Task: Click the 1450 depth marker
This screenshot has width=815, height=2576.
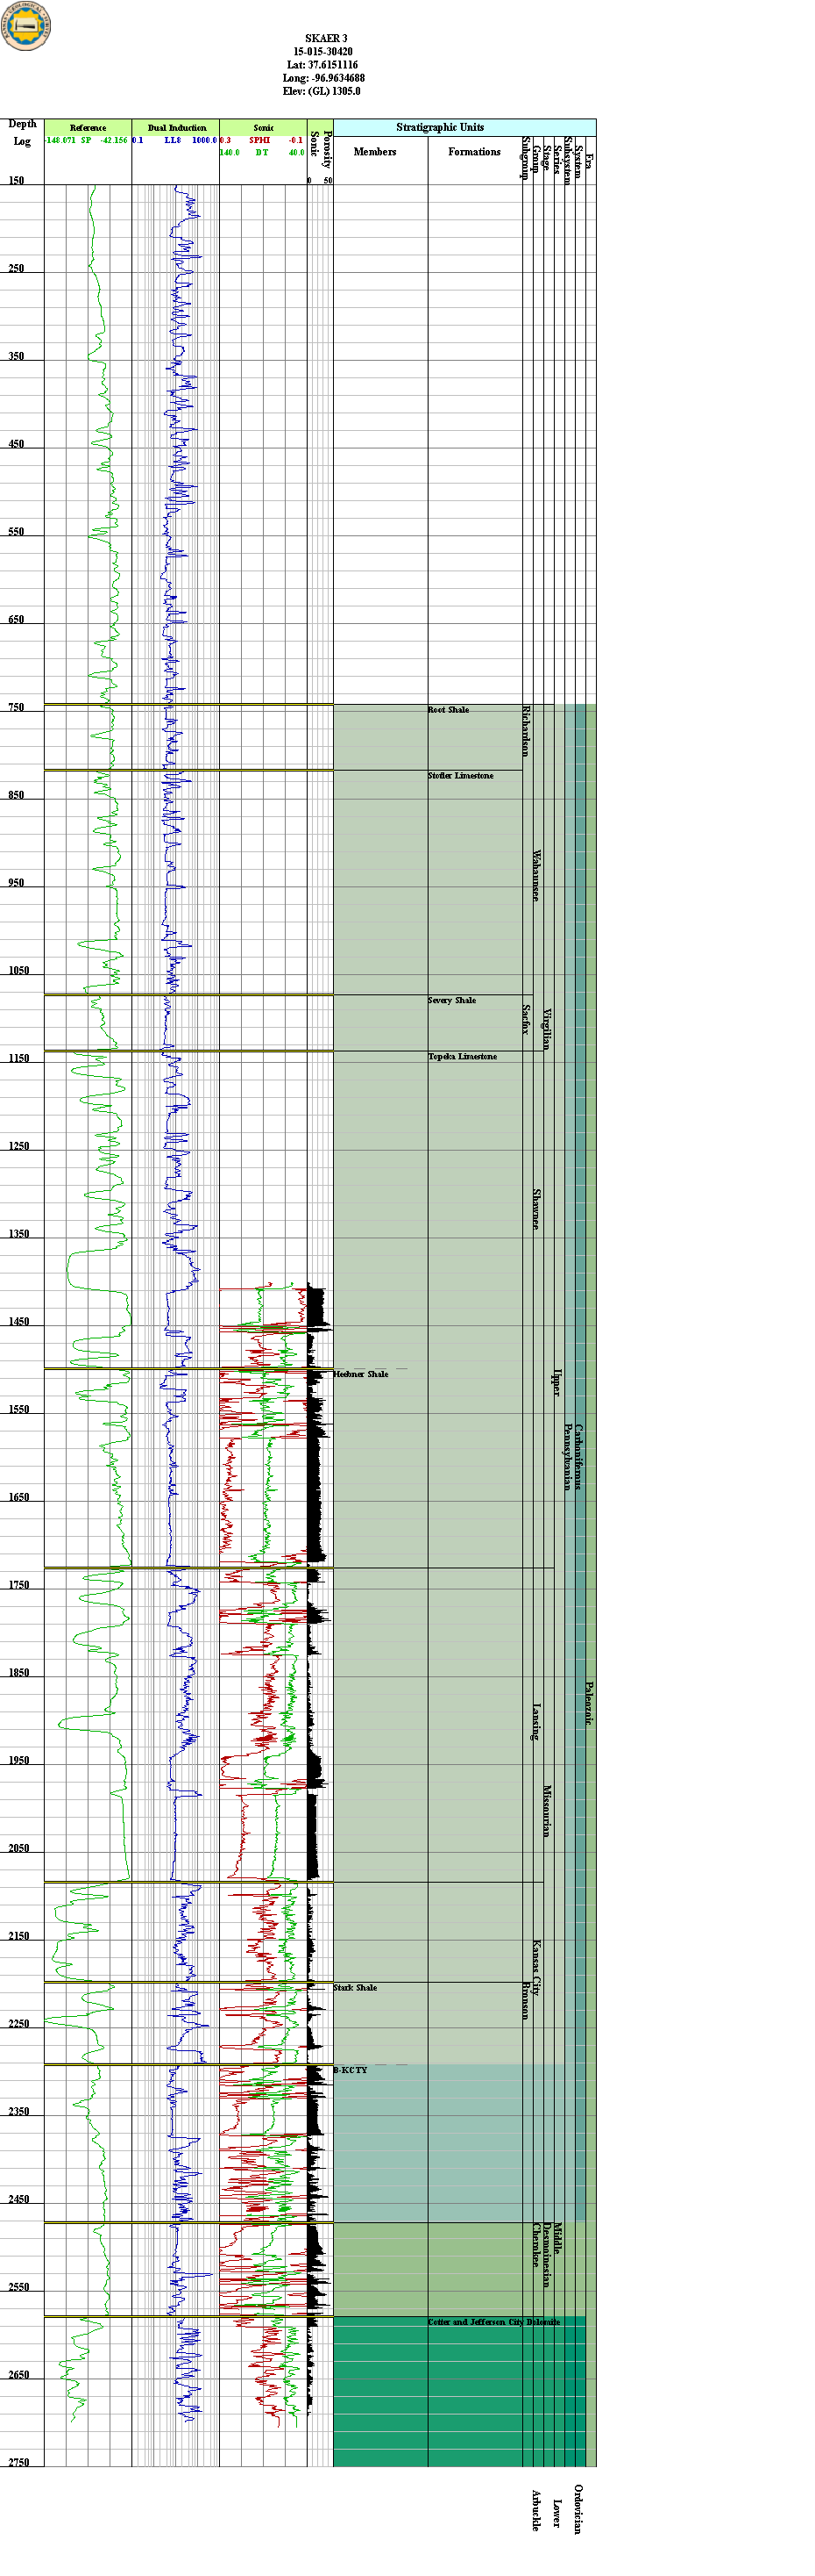Action: click(x=19, y=1321)
